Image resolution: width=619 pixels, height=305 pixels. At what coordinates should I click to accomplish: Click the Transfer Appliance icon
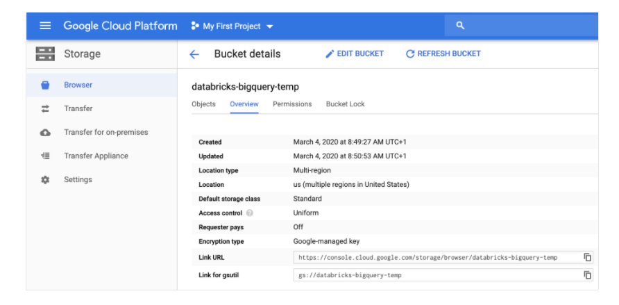45,156
